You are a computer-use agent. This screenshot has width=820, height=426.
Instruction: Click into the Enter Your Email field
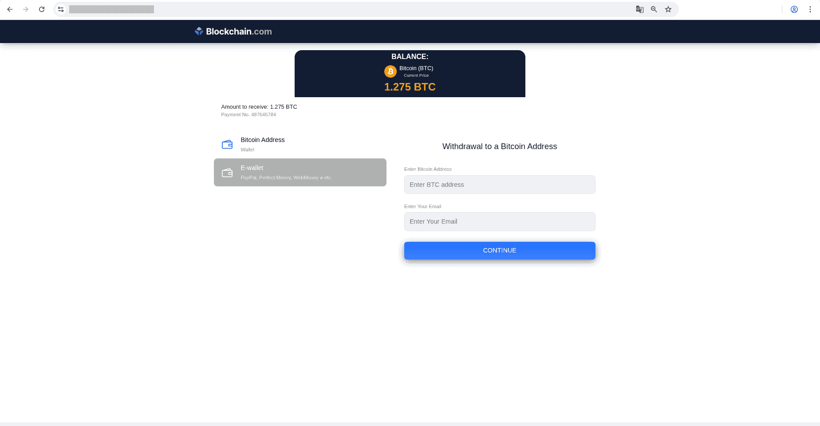coord(499,221)
